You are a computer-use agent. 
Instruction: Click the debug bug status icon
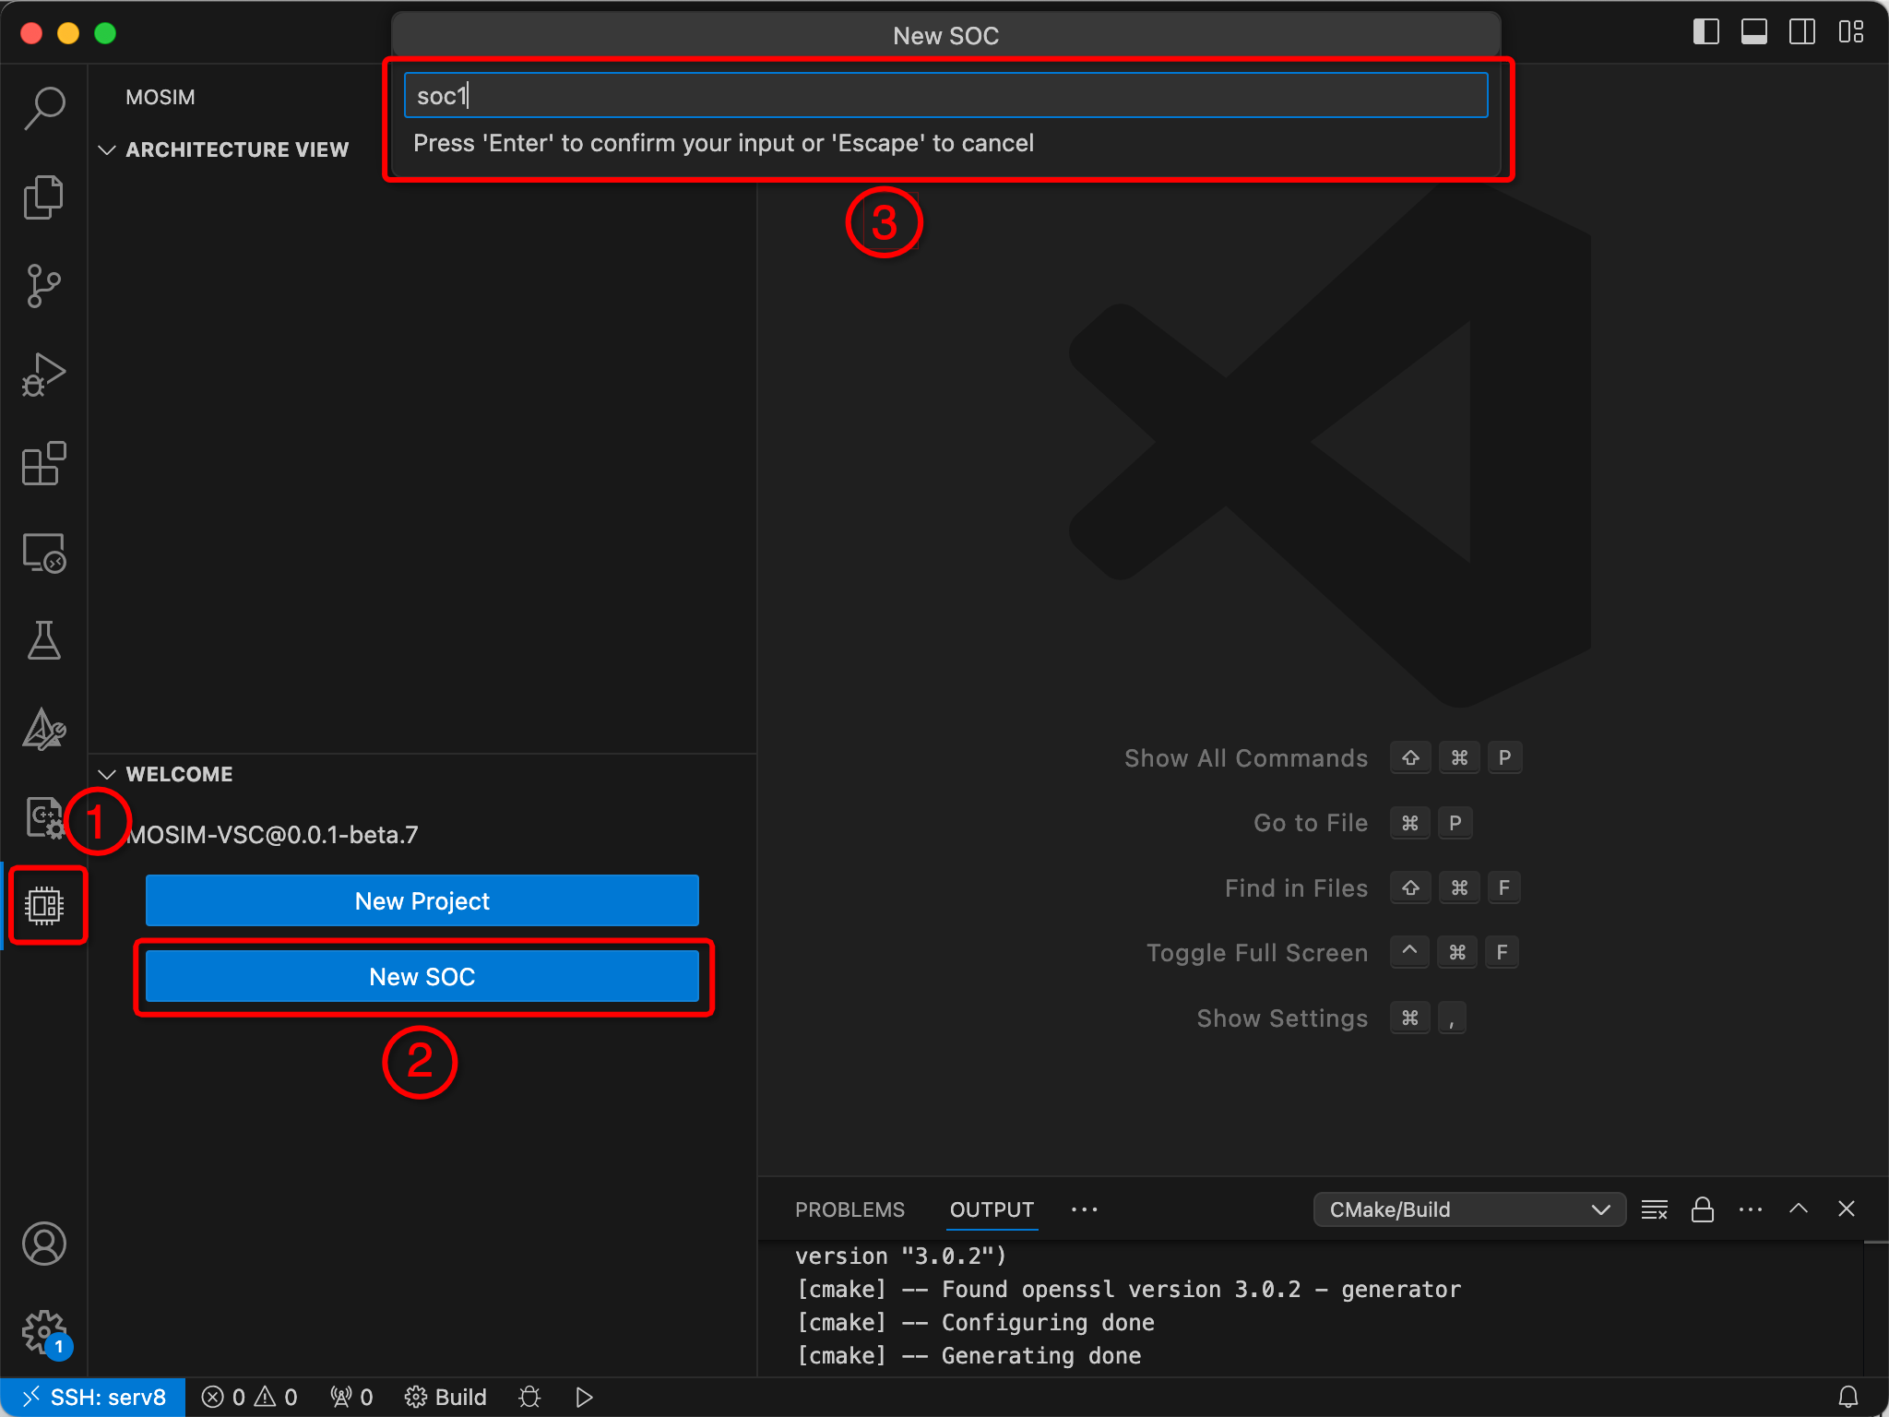pyautogui.click(x=529, y=1397)
